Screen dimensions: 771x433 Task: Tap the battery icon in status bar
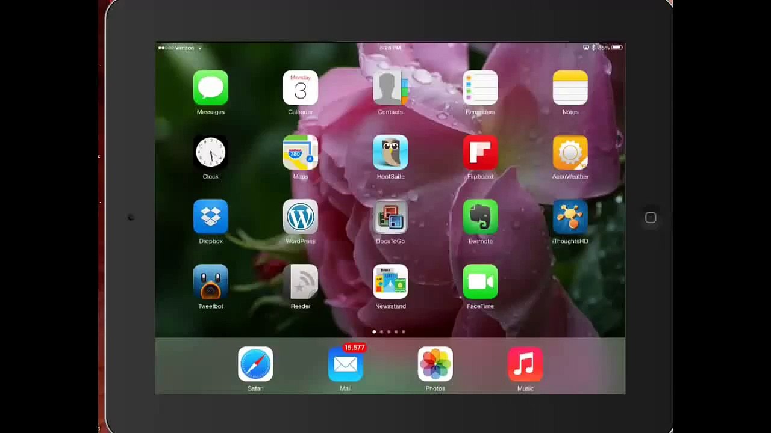click(617, 48)
